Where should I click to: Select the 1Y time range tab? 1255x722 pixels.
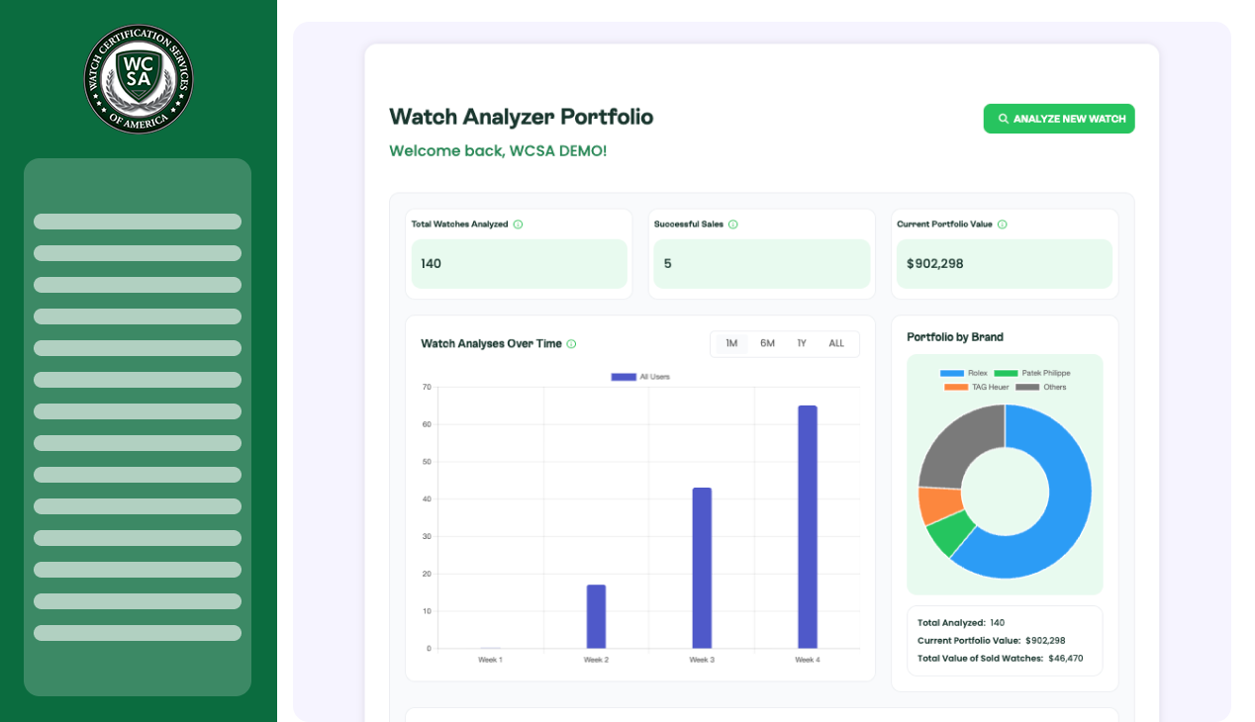click(x=802, y=344)
